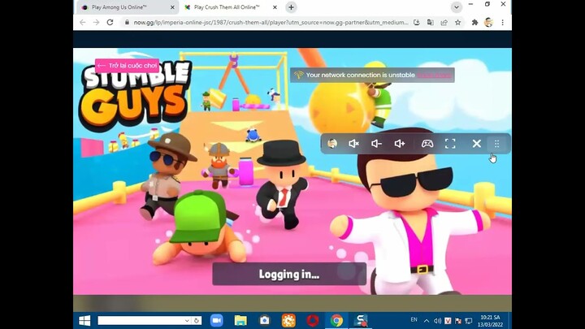Open the clock showing 10:21 SA
The width and height of the screenshot is (585, 329).
click(490, 321)
